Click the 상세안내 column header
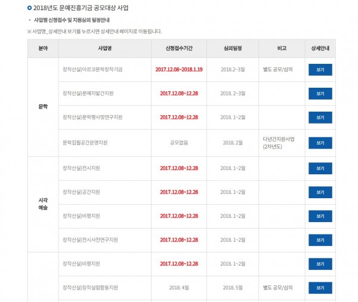Screen dimensions: 358x302 (320, 48)
